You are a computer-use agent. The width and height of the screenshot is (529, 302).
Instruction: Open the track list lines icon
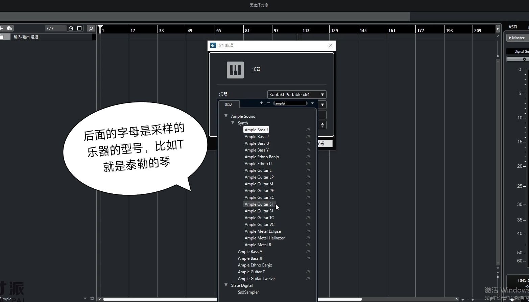pyautogui.click(x=79, y=28)
